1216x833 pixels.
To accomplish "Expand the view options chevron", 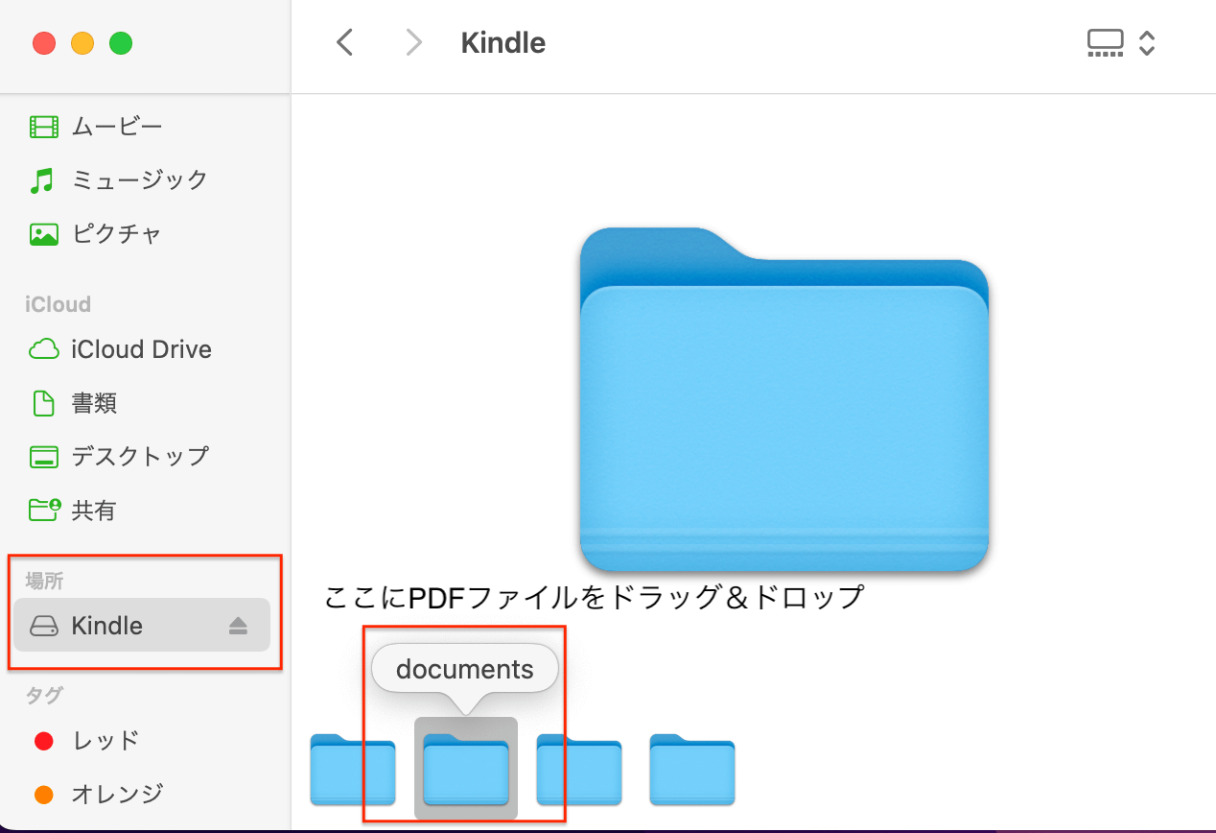I will coord(1147,43).
